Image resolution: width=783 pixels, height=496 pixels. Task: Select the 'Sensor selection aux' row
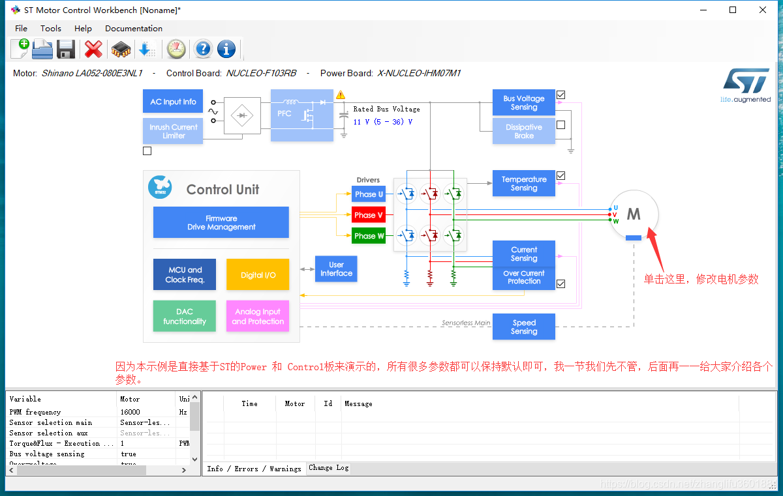(x=98, y=433)
